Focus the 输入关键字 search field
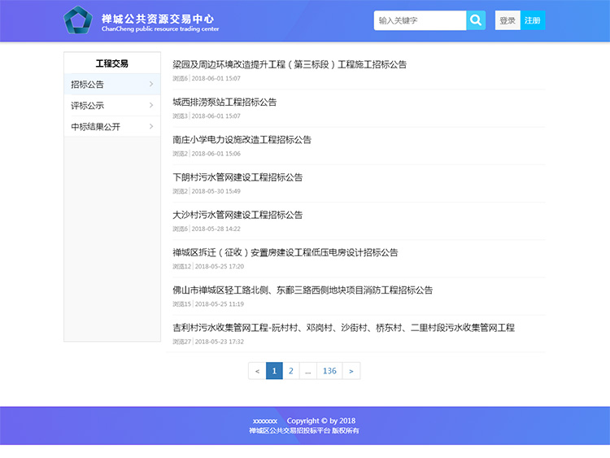The image size is (610, 458). click(420, 20)
